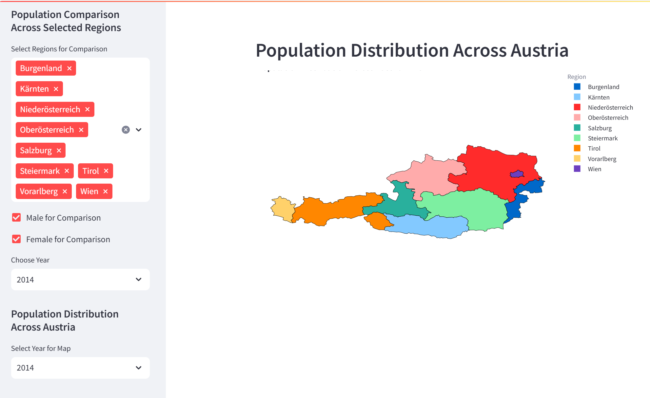Remove the Wien tag with its x

106,191
